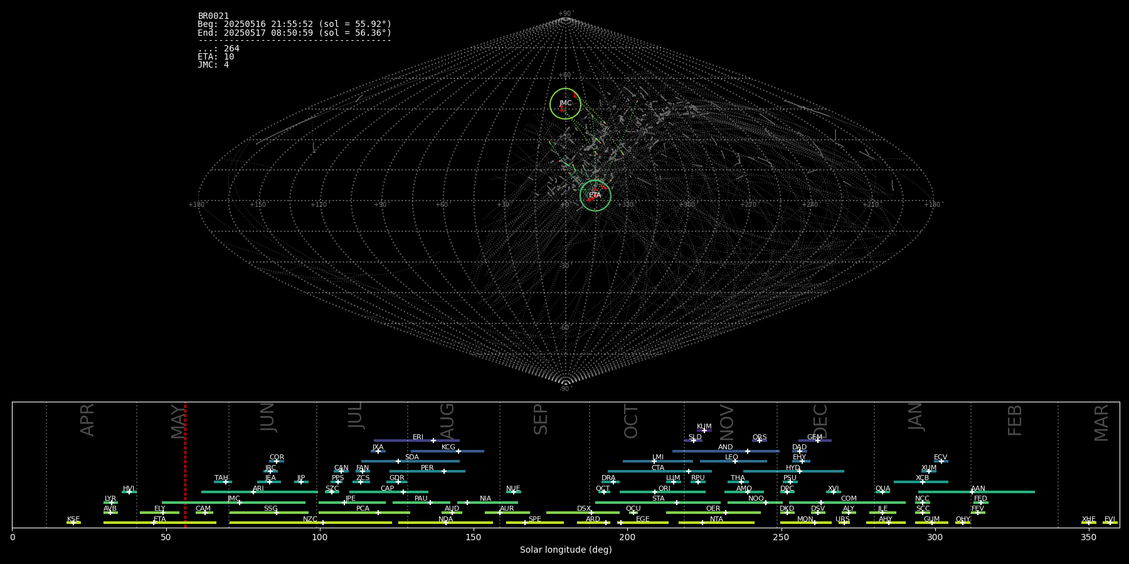The width and height of the screenshot is (1129, 564).
Task: Select the HYD shower label in the timeline
Action: click(793, 468)
